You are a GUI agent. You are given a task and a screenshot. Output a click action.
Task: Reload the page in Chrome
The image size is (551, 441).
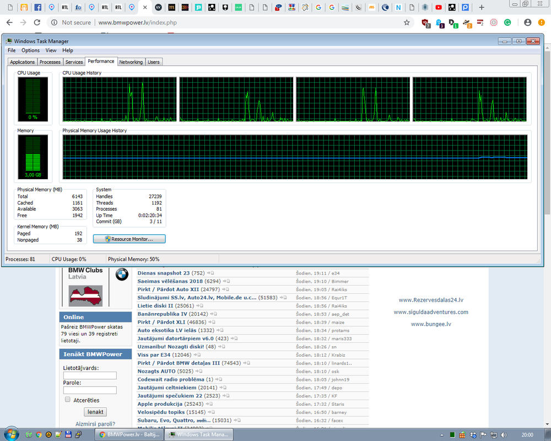tap(37, 23)
